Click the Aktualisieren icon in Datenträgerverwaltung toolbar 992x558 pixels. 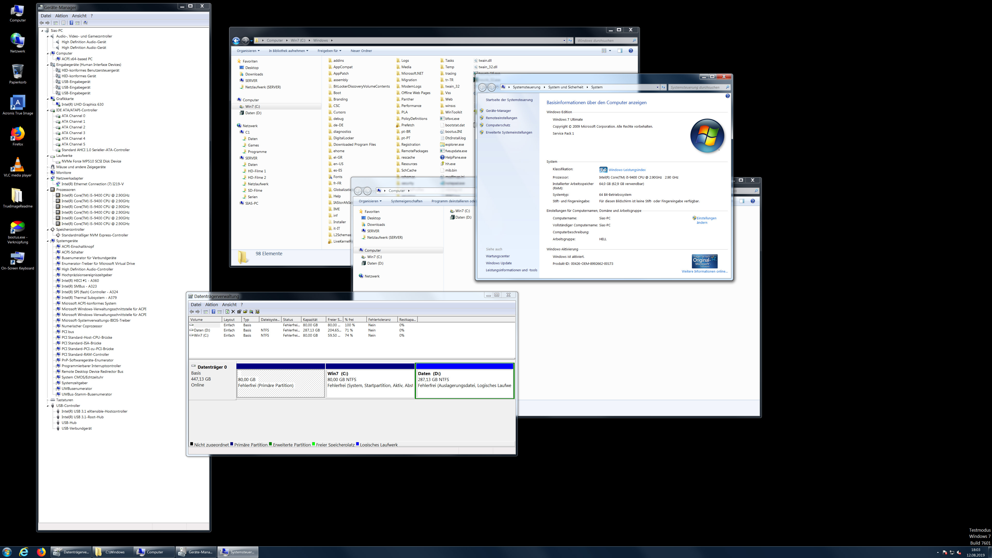(228, 312)
